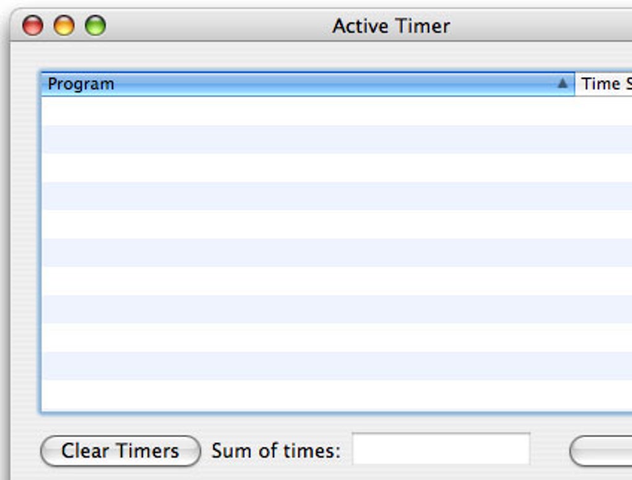Screen dimensions: 632x480
Task: Click the red close window button
Action: (32, 25)
